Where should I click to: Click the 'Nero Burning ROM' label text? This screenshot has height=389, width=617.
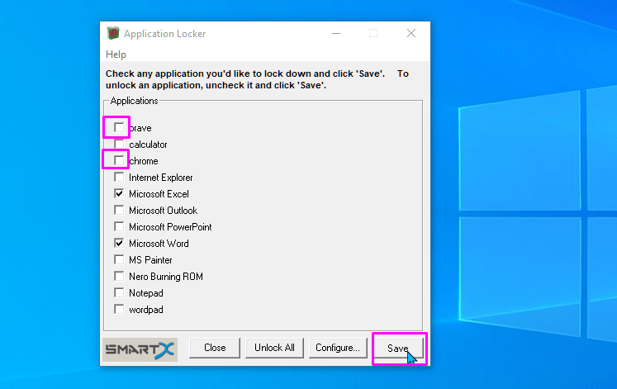[166, 277]
